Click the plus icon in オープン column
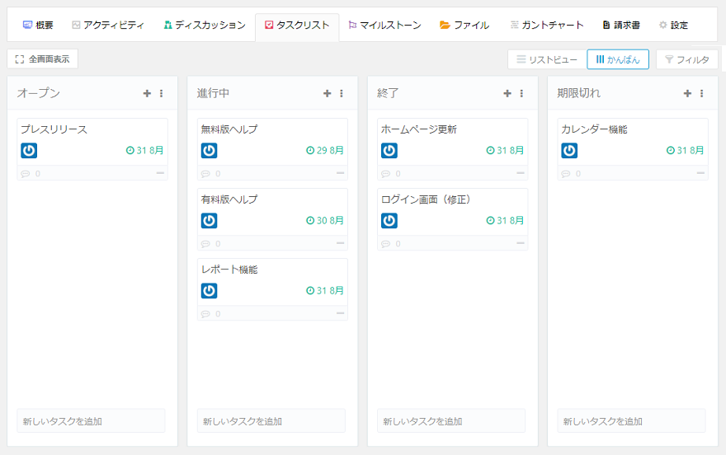The image size is (726, 455). pyautogui.click(x=147, y=94)
